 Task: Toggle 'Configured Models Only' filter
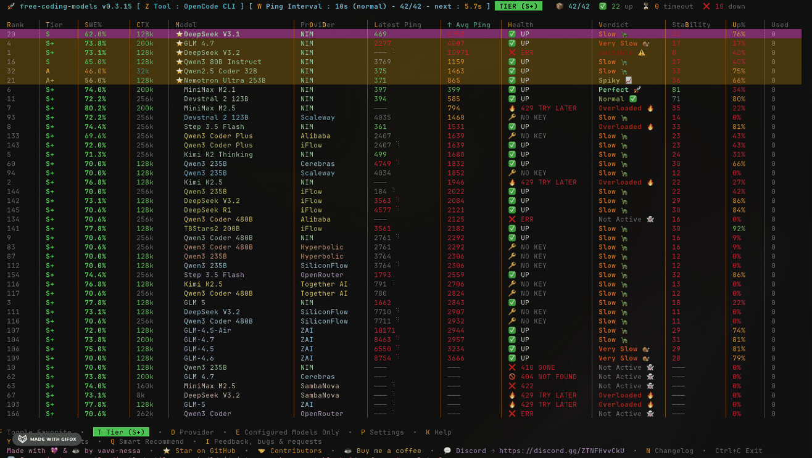click(x=287, y=432)
